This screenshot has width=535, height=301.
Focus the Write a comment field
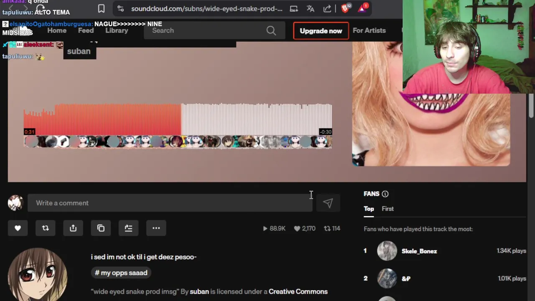click(x=170, y=203)
